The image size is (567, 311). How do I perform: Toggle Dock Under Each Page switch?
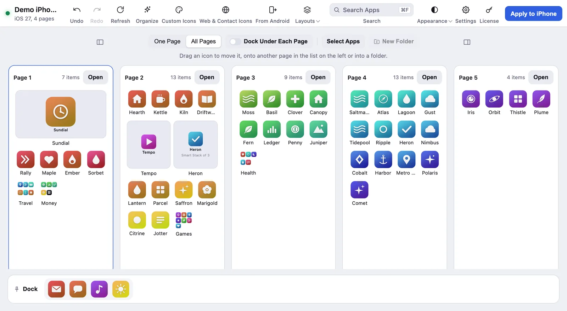235,41
